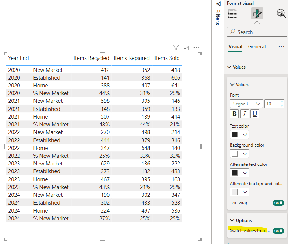Open the Text color dropdown arrow
The image size is (288, 244).
245,135
